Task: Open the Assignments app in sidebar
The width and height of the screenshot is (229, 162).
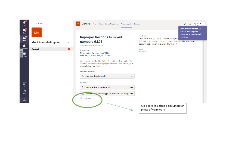Action: (24, 46)
